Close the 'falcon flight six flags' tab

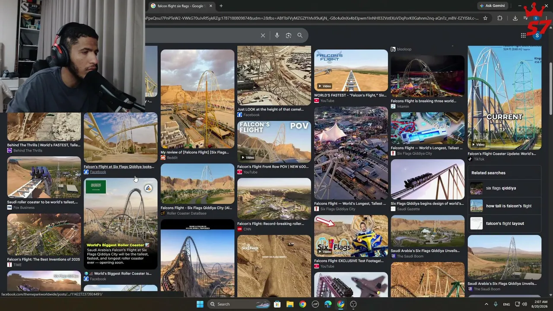point(211,6)
